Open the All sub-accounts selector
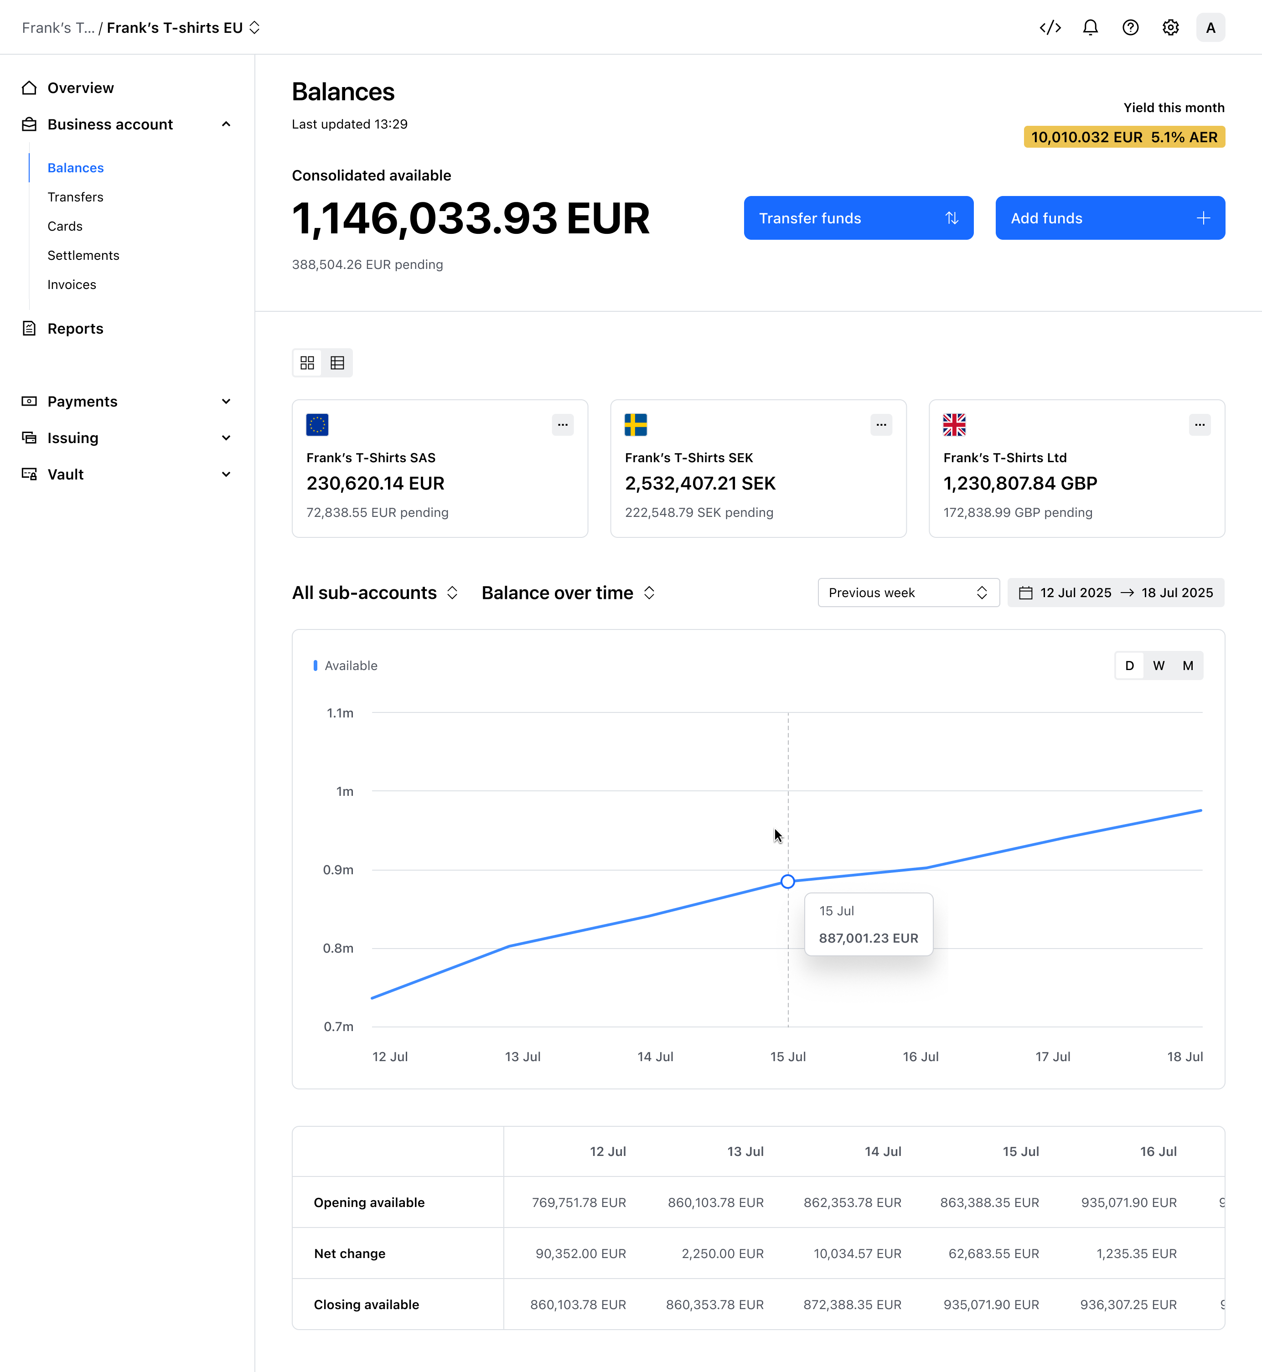The height and width of the screenshot is (1372, 1262). click(x=375, y=593)
